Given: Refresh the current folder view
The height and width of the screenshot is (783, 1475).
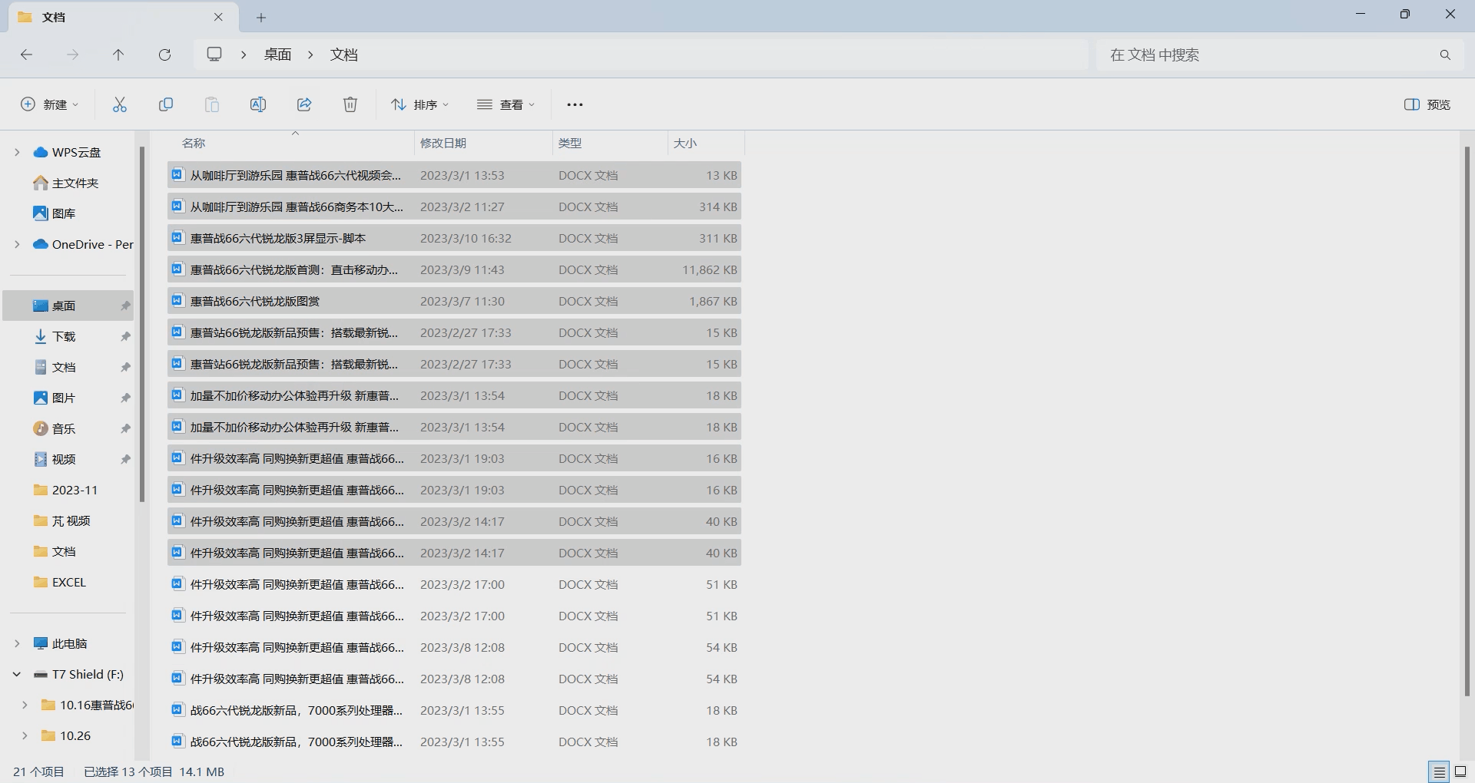Looking at the screenshot, I should [x=164, y=55].
